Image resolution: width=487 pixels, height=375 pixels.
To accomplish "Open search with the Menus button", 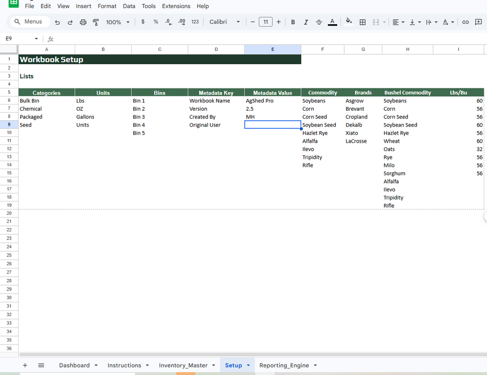I will 29,21.
